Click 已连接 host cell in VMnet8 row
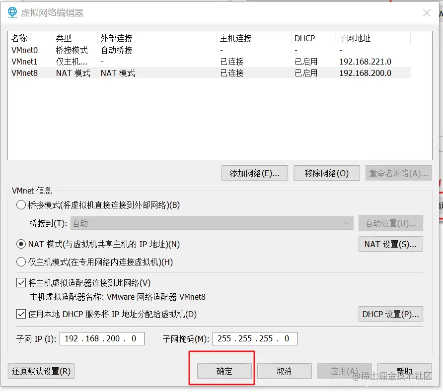The height and width of the screenshot is (392, 443). pos(231,73)
